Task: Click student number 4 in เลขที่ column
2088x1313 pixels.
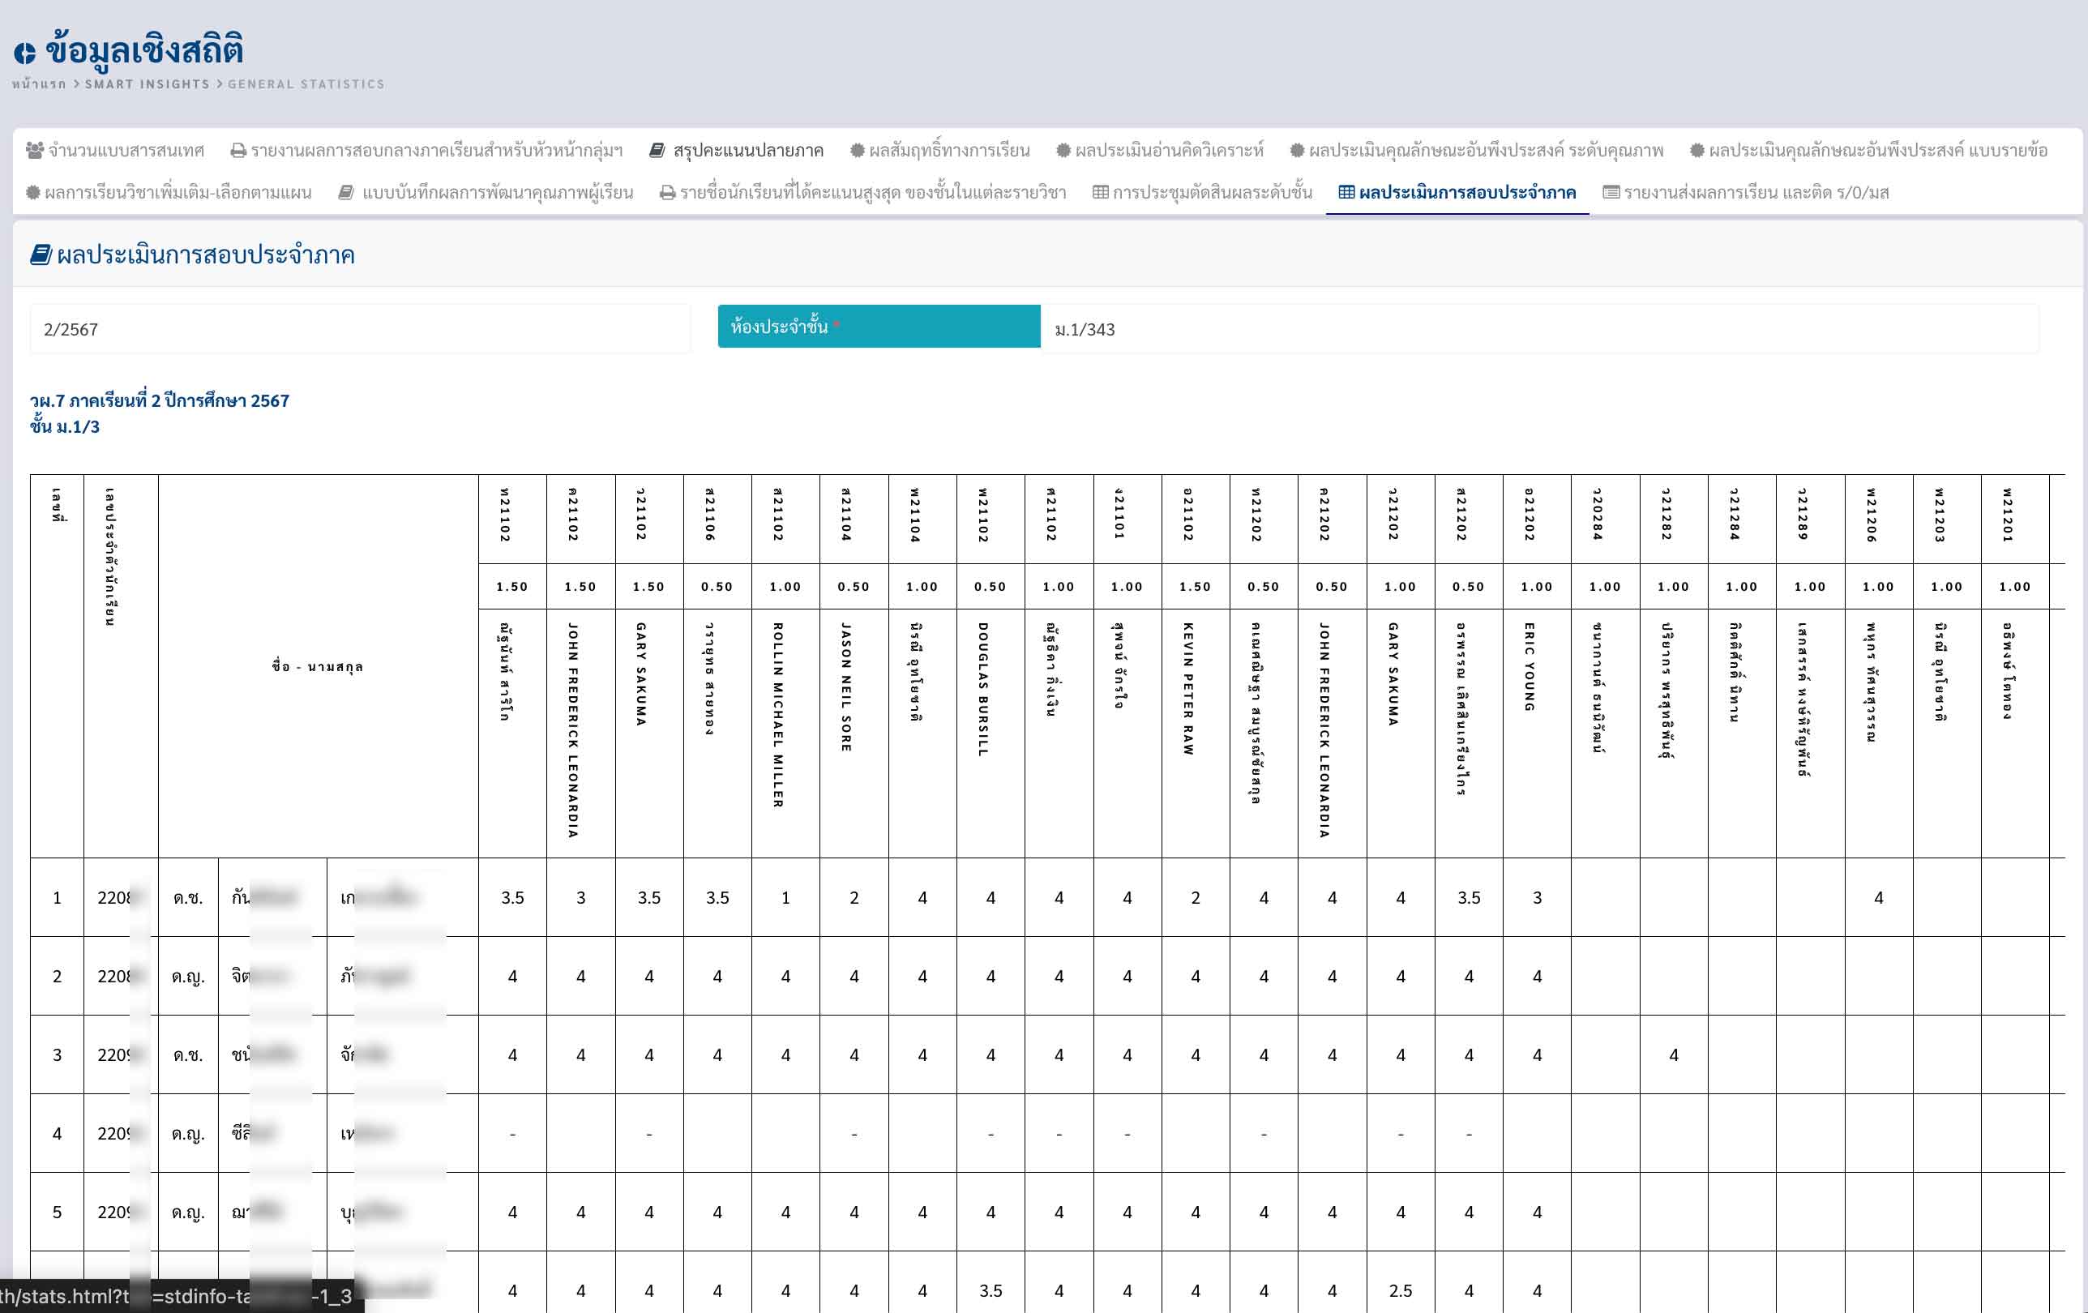Action: pyautogui.click(x=58, y=1134)
